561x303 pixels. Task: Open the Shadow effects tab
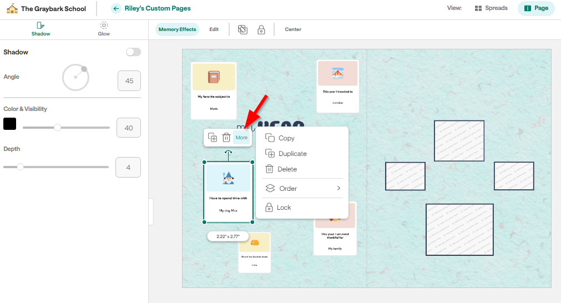tap(41, 29)
